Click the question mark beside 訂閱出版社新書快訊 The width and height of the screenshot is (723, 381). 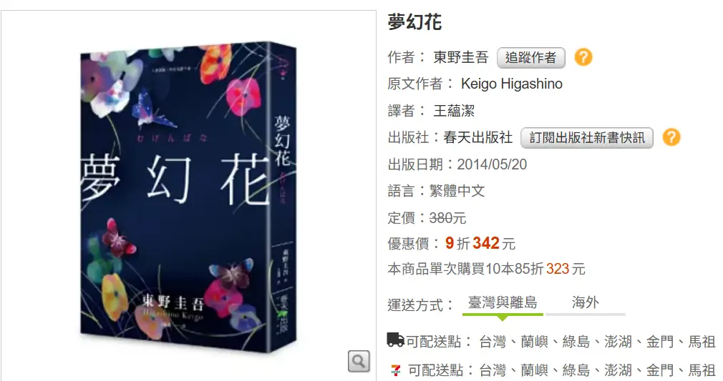(x=671, y=137)
